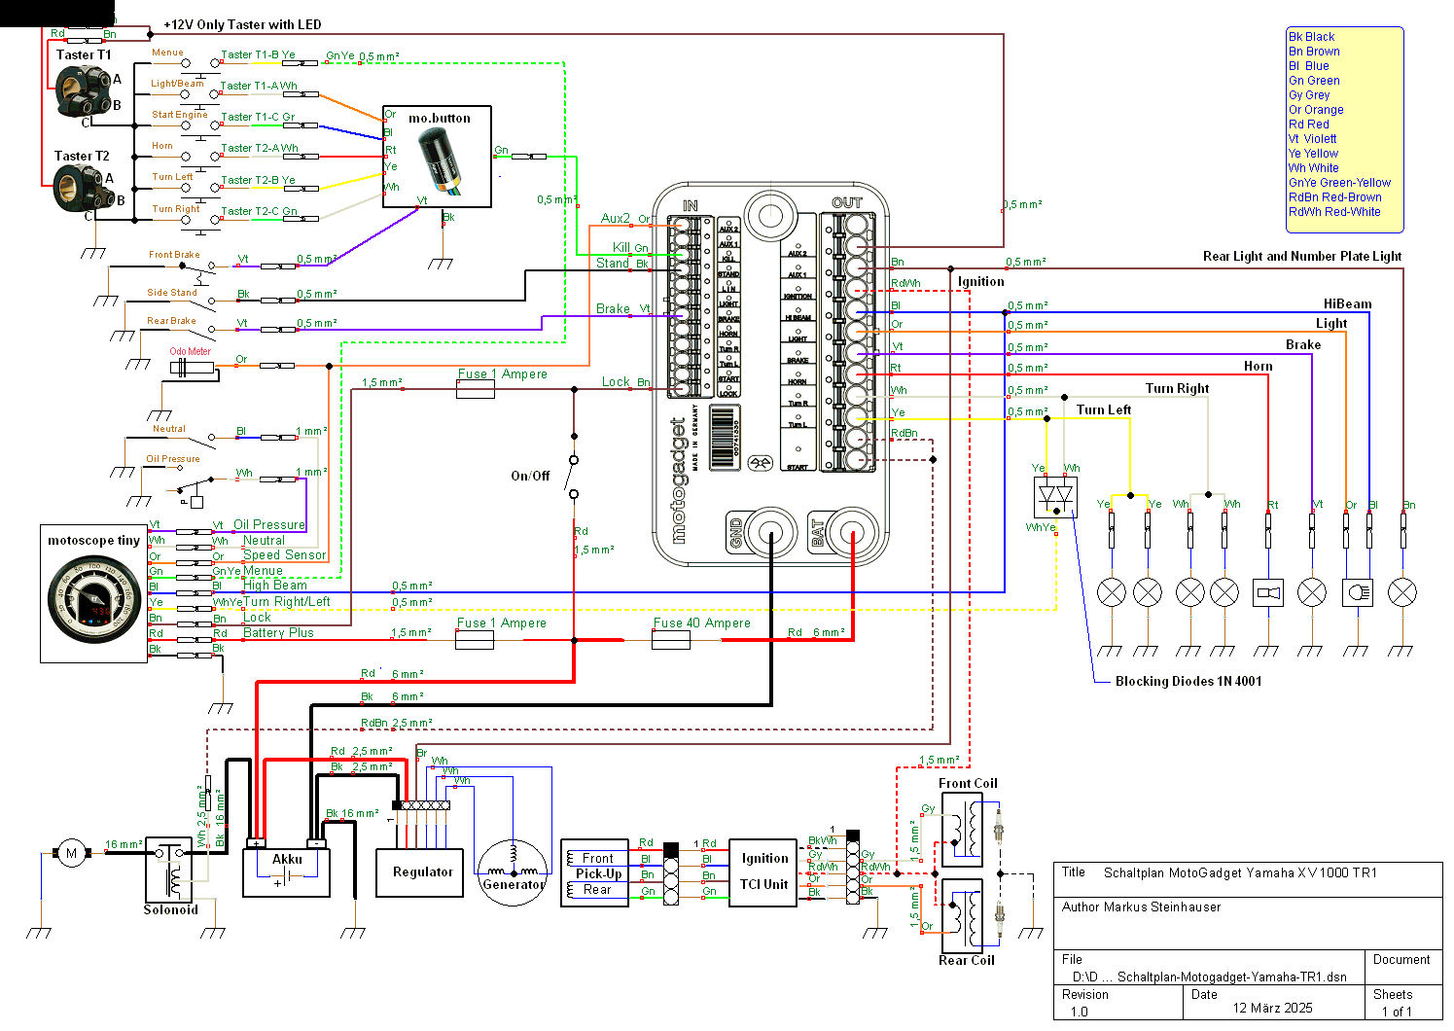Select the Generator circle symbol

pos(513,871)
